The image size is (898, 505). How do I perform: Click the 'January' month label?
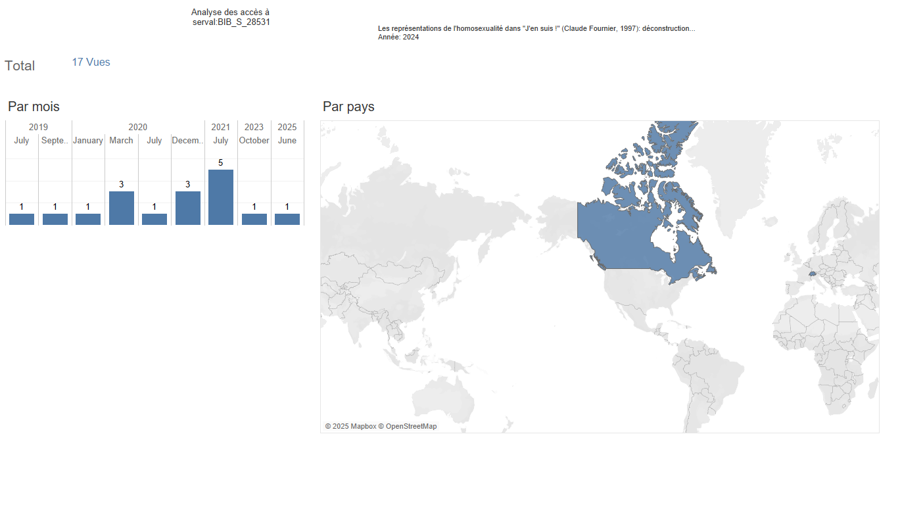(88, 140)
